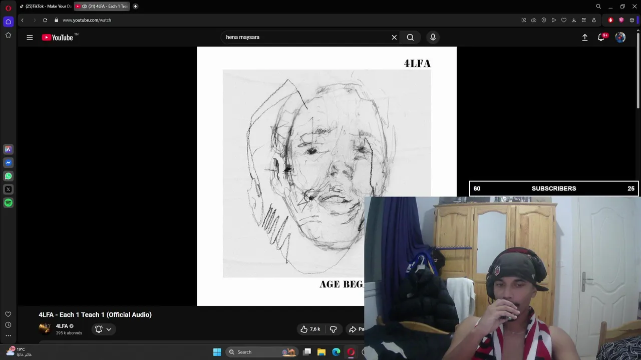View site security lock info
Image resolution: width=641 pixels, height=360 pixels.
click(x=57, y=20)
